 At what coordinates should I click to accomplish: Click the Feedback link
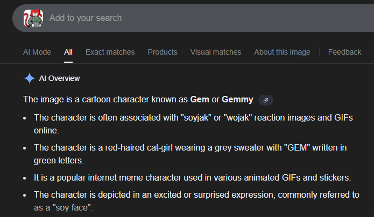(x=344, y=52)
